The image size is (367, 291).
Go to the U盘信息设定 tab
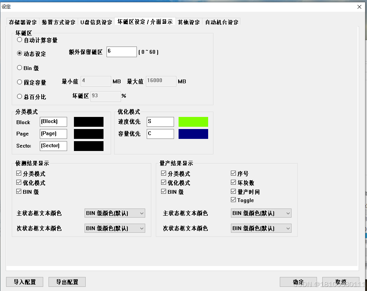(x=96, y=22)
